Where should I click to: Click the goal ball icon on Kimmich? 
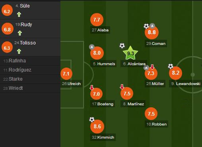pyautogui.click(x=92, y=120)
